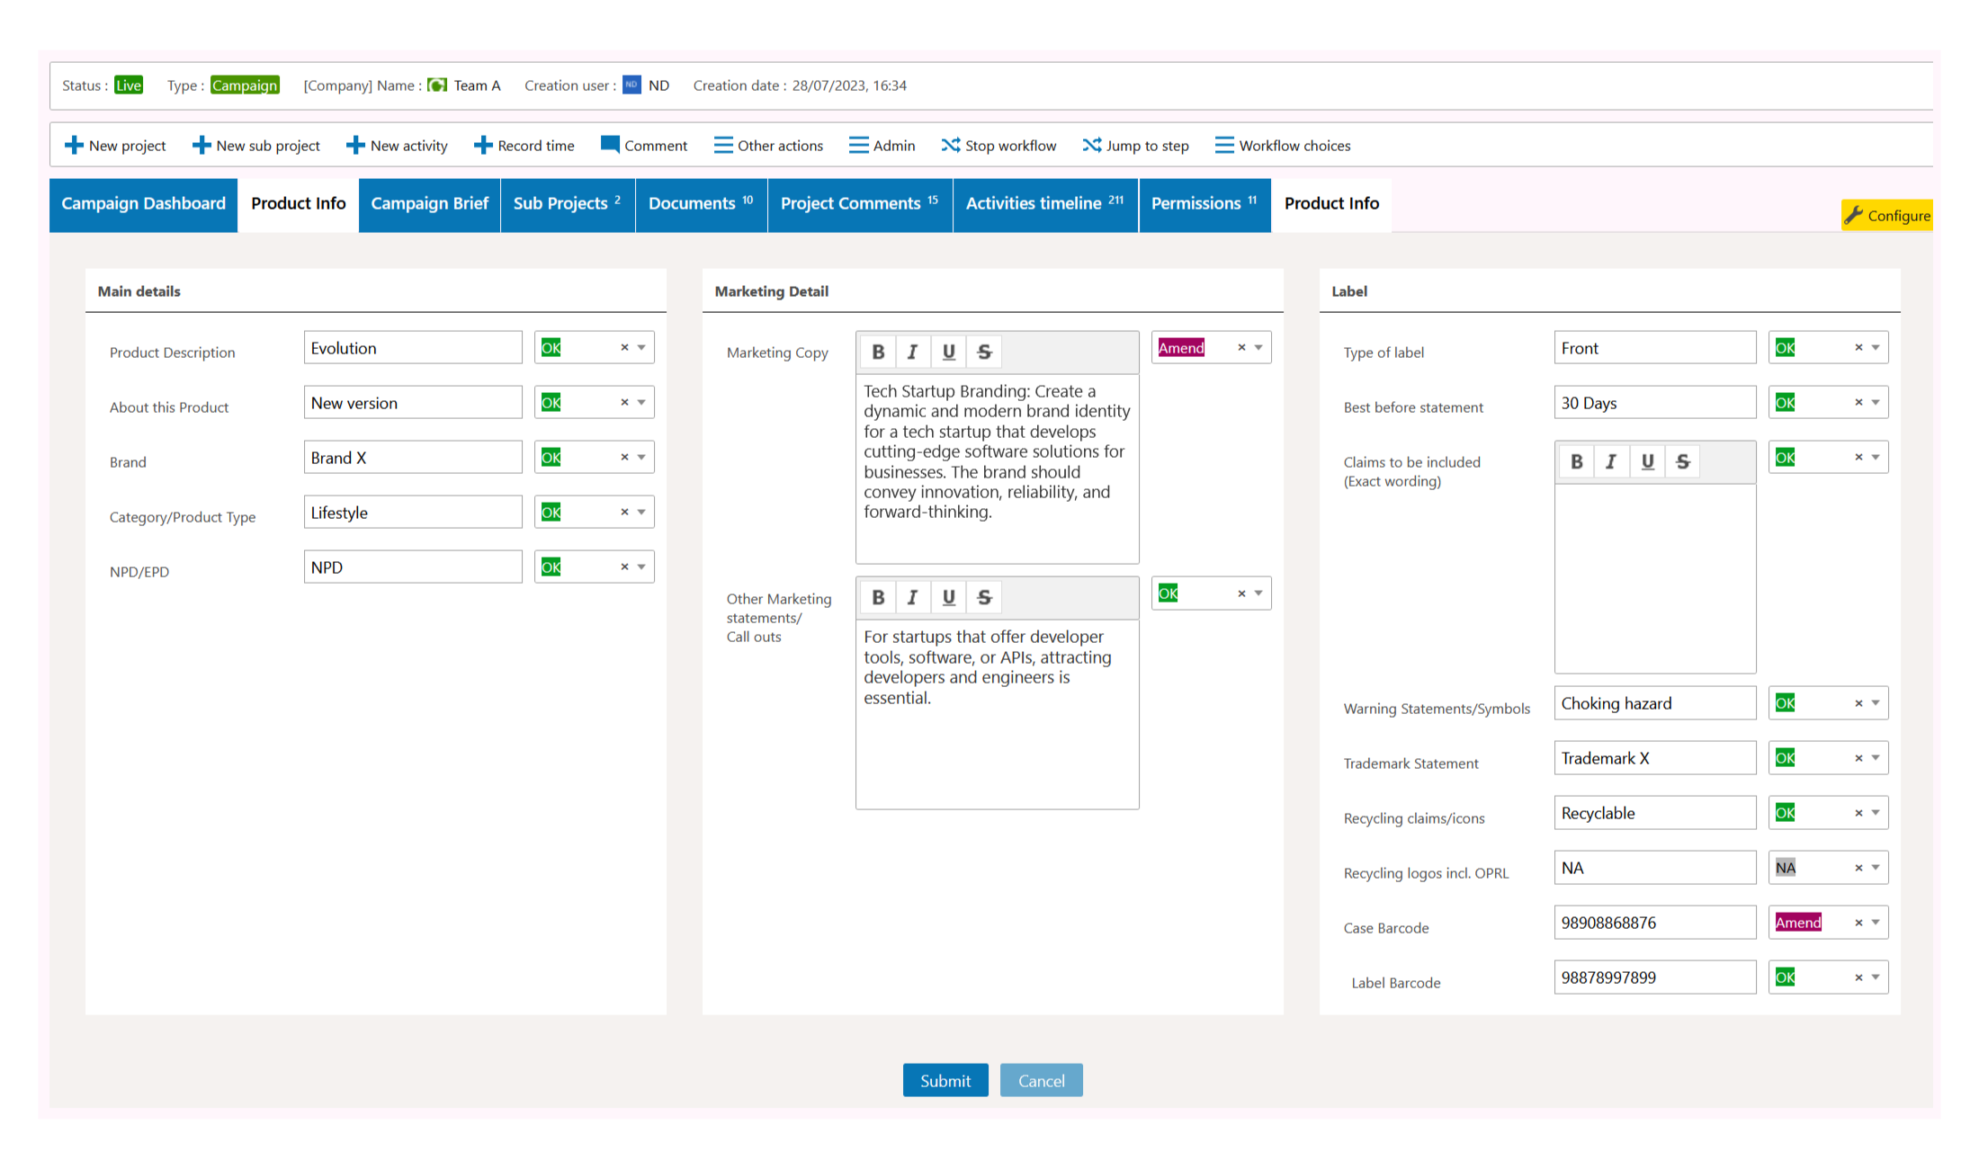Click Stop workflow shuffle icon
This screenshot has width=1979, height=1169.
click(x=950, y=145)
